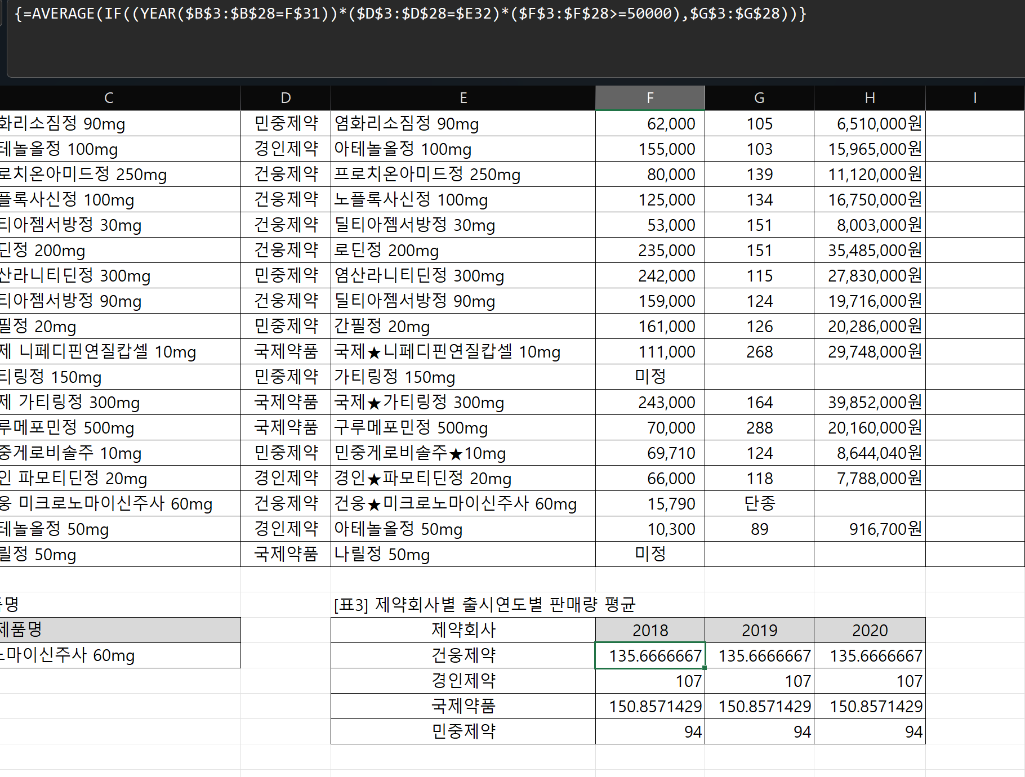Viewport: 1025px width, 777px height.
Task: Click the 150.8571429 cell under 2020
Action: (x=870, y=706)
